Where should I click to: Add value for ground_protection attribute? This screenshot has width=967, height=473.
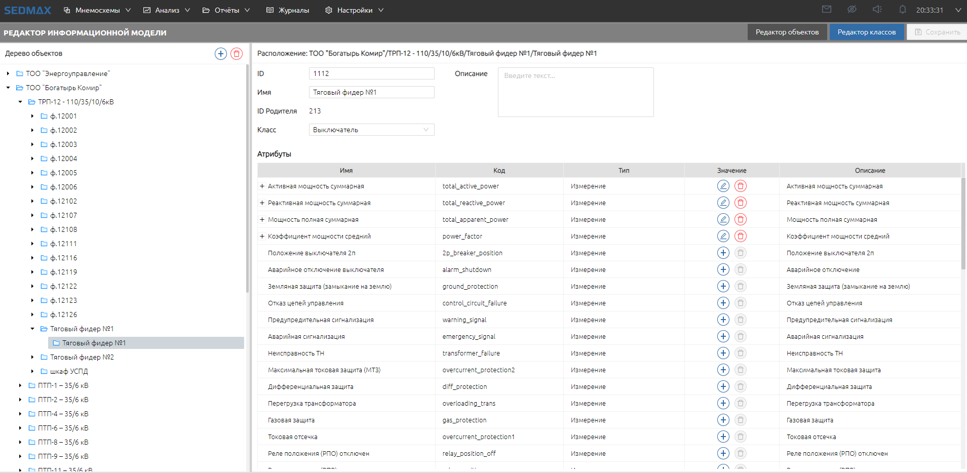tap(723, 286)
